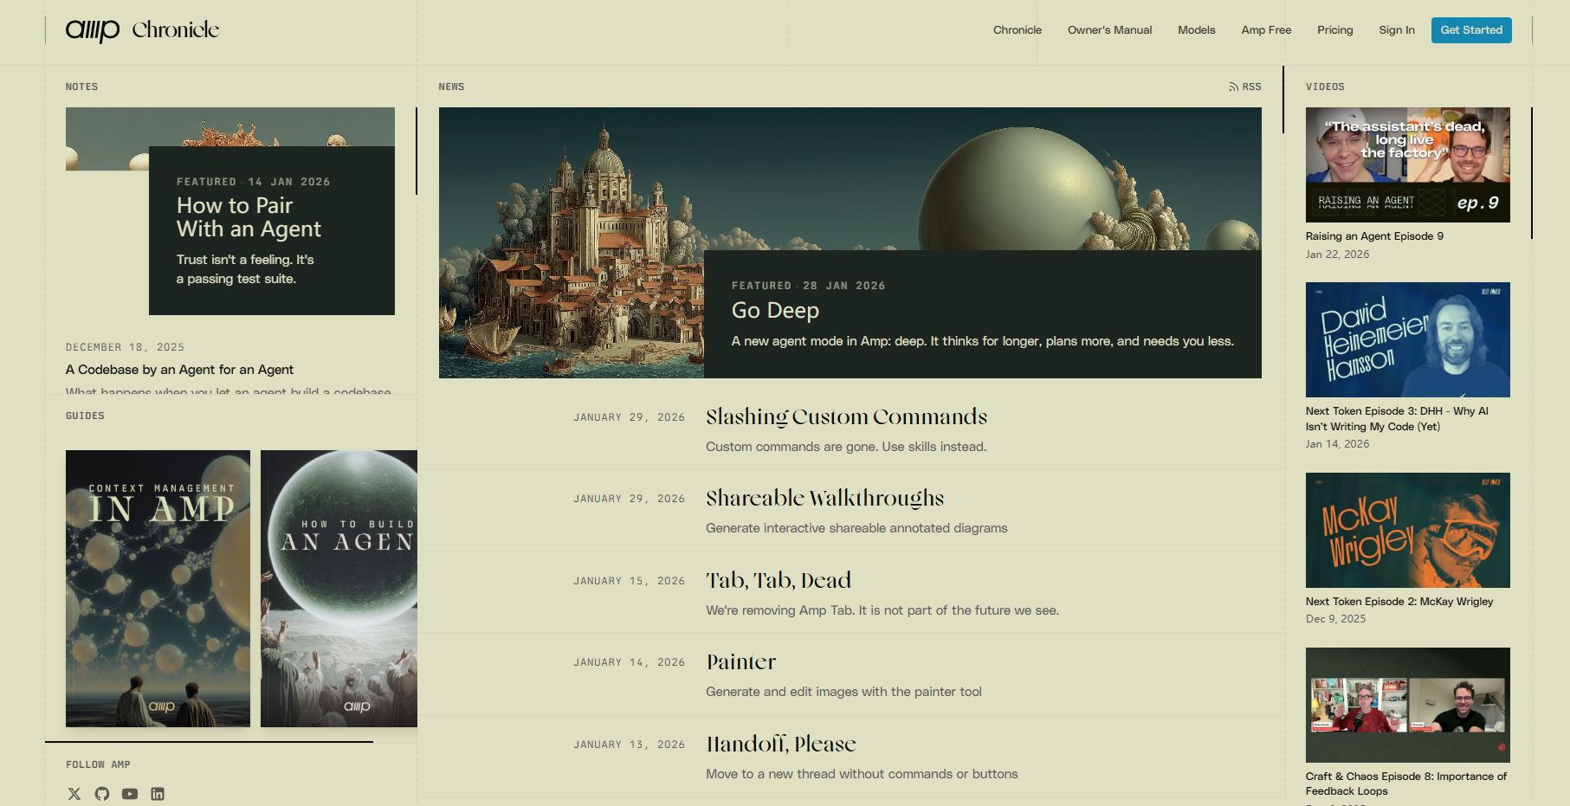Open the Owner's Manual nav item
This screenshot has width=1570, height=806.
[x=1110, y=30]
